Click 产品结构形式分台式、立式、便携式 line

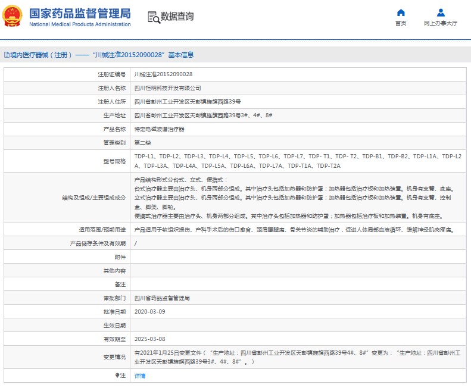pyautogui.click(x=181, y=180)
